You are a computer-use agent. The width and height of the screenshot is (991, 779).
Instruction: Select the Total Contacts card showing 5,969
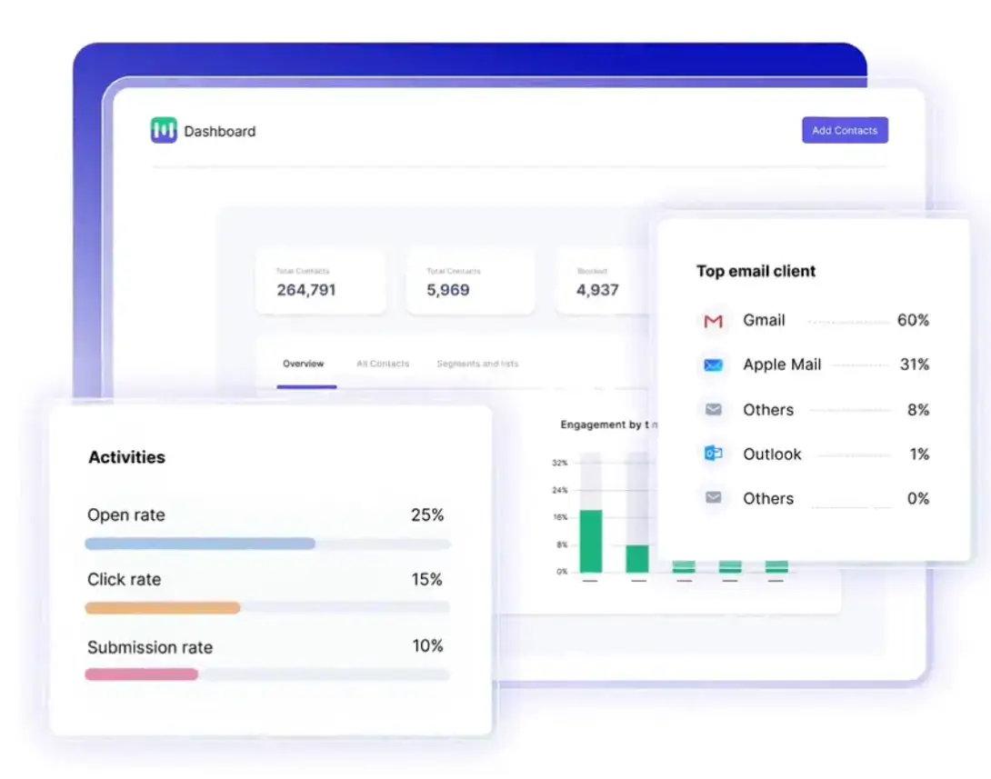(x=470, y=283)
